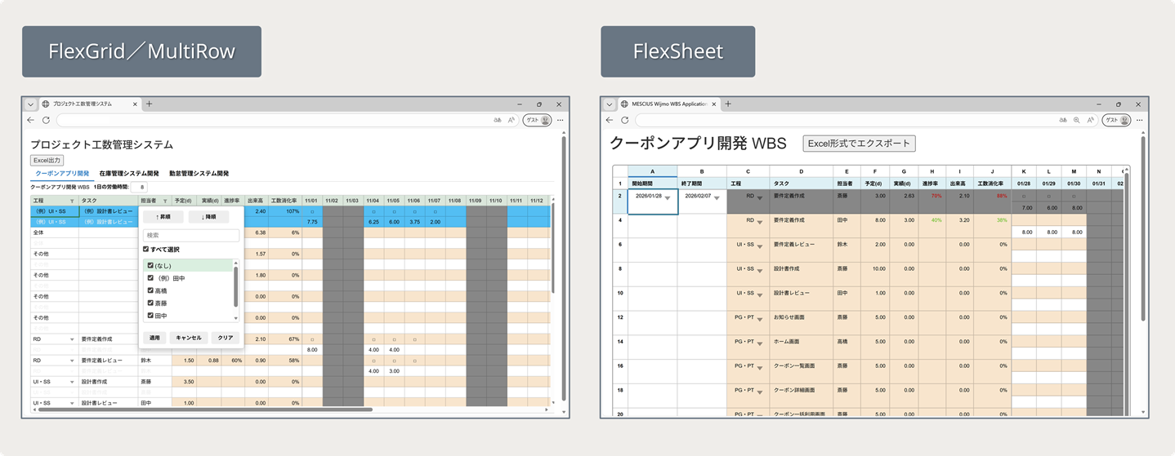Uncheck 田中 filter checkbox in list
This screenshot has height=456, width=1175.
(150, 316)
